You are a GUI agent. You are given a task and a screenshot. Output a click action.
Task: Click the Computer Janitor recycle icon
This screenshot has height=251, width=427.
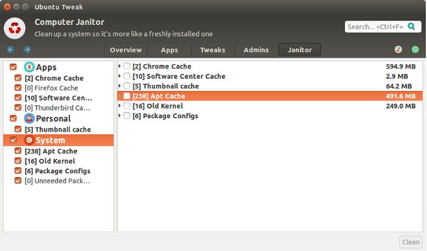point(15,28)
